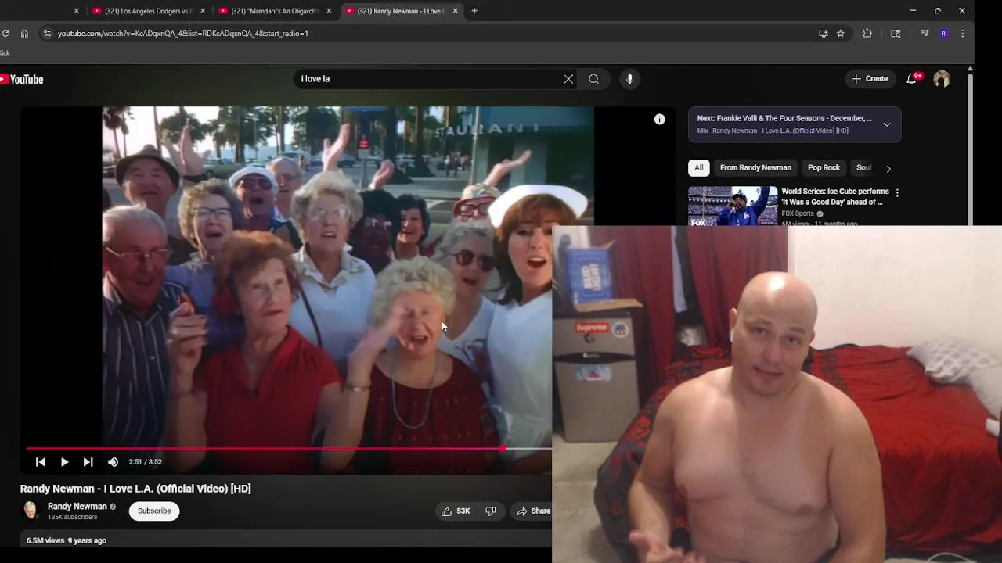Open the Create menu
The width and height of the screenshot is (1002, 563).
click(870, 79)
